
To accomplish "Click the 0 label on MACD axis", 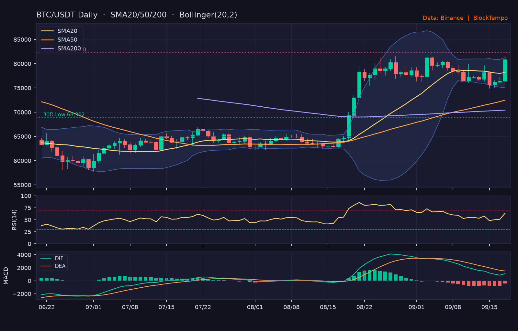I will tap(30, 281).
